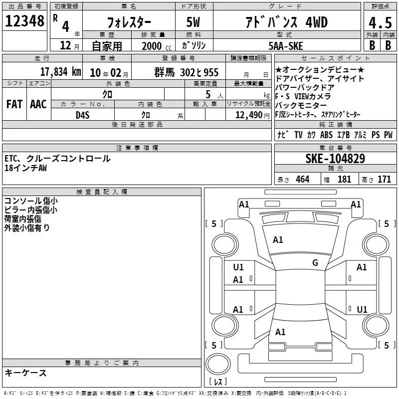Viewport: 399px width, 399px height.
Task: Click the chassis number SKE-104829
Action: point(335,159)
